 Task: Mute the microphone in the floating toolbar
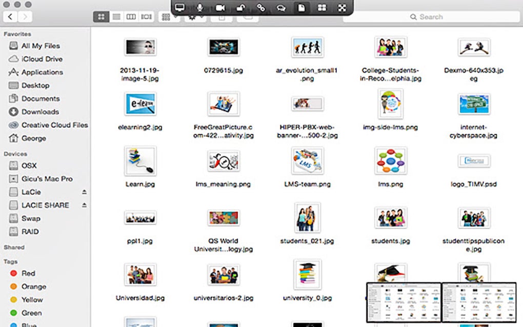pyautogui.click(x=199, y=8)
